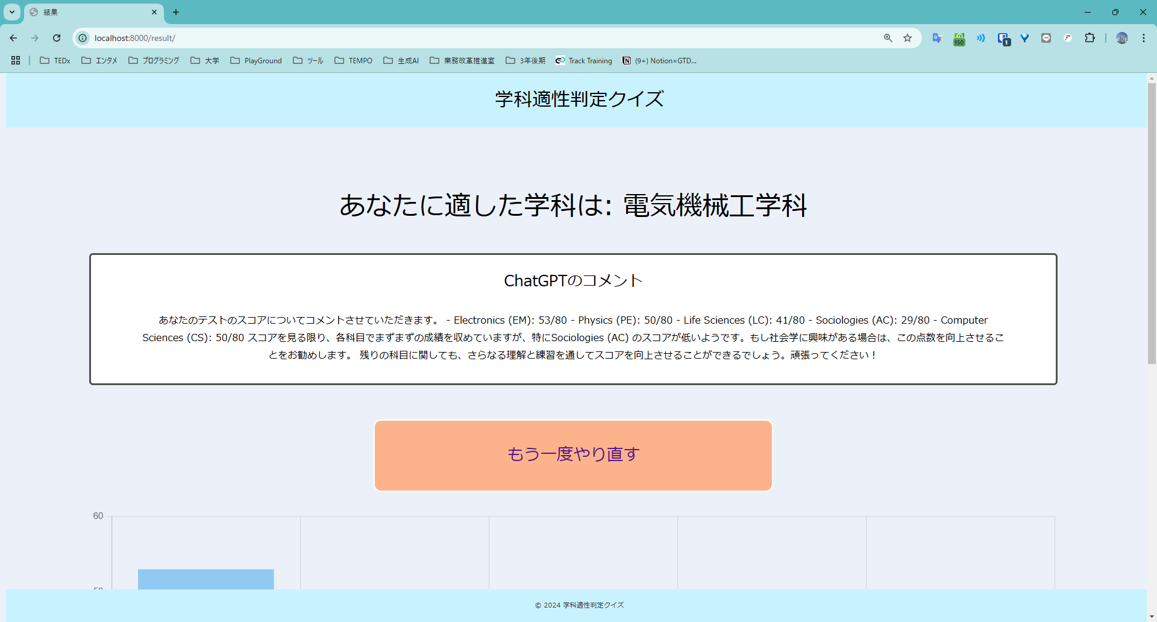
Task: Open the Notion×GTD bookmark
Action: click(660, 60)
